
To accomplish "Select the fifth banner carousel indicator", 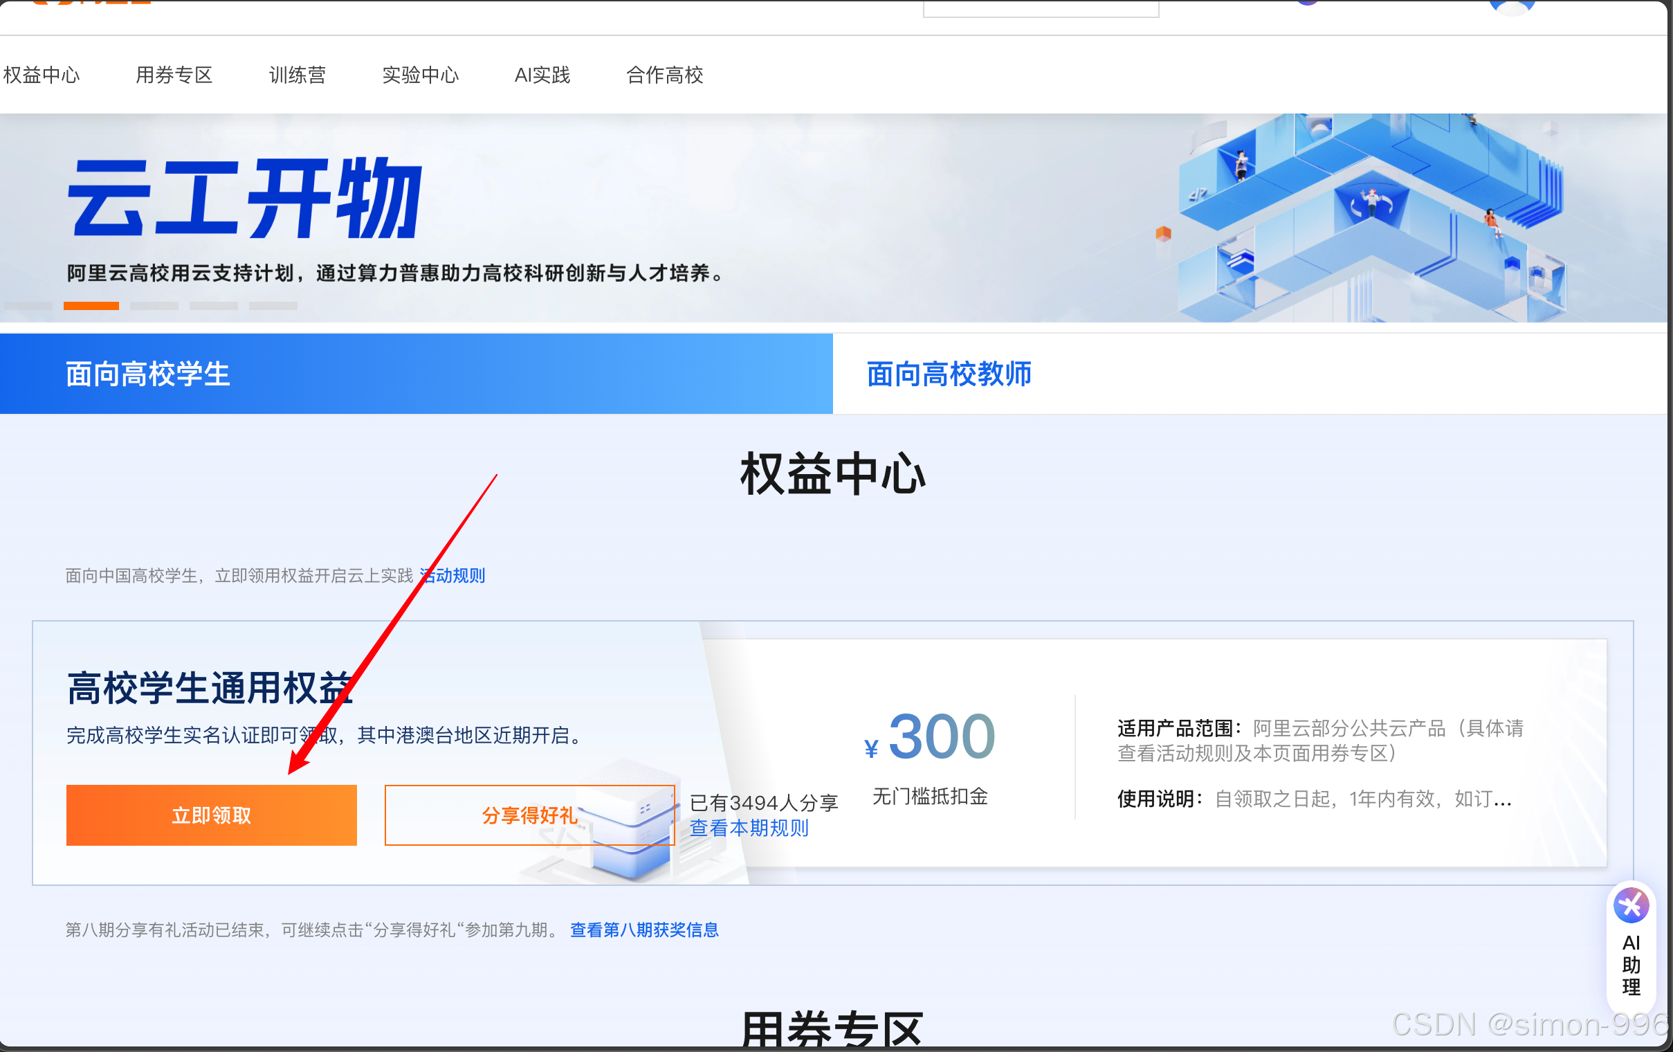I will 273,306.
